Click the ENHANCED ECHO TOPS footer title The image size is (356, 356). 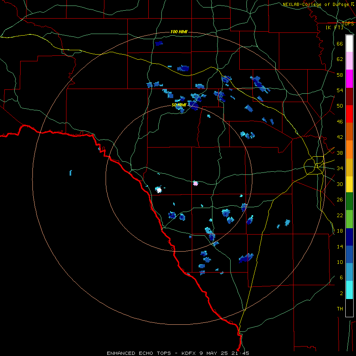[x=139, y=353]
